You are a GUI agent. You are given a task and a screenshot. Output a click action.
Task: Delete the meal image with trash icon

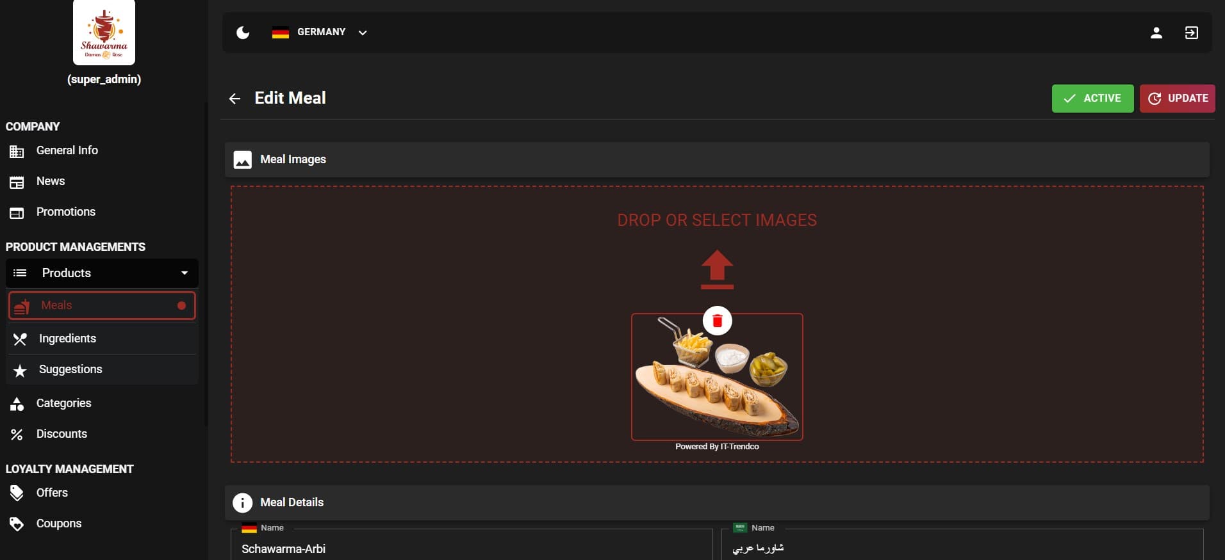point(717,321)
